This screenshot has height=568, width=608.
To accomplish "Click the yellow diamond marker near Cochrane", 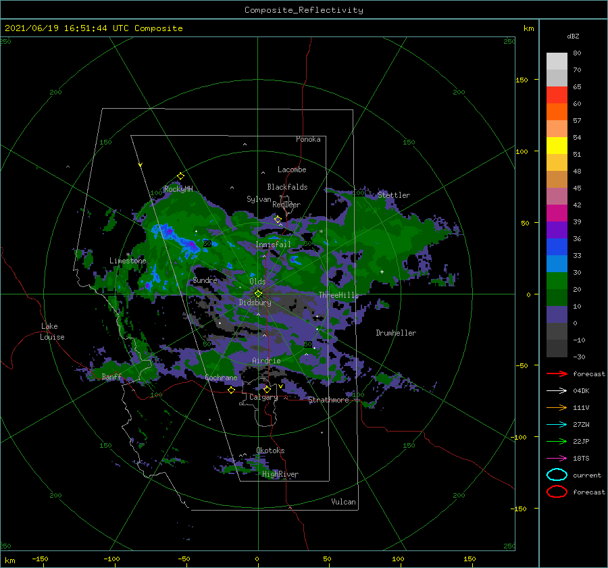I will click(232, 390).
